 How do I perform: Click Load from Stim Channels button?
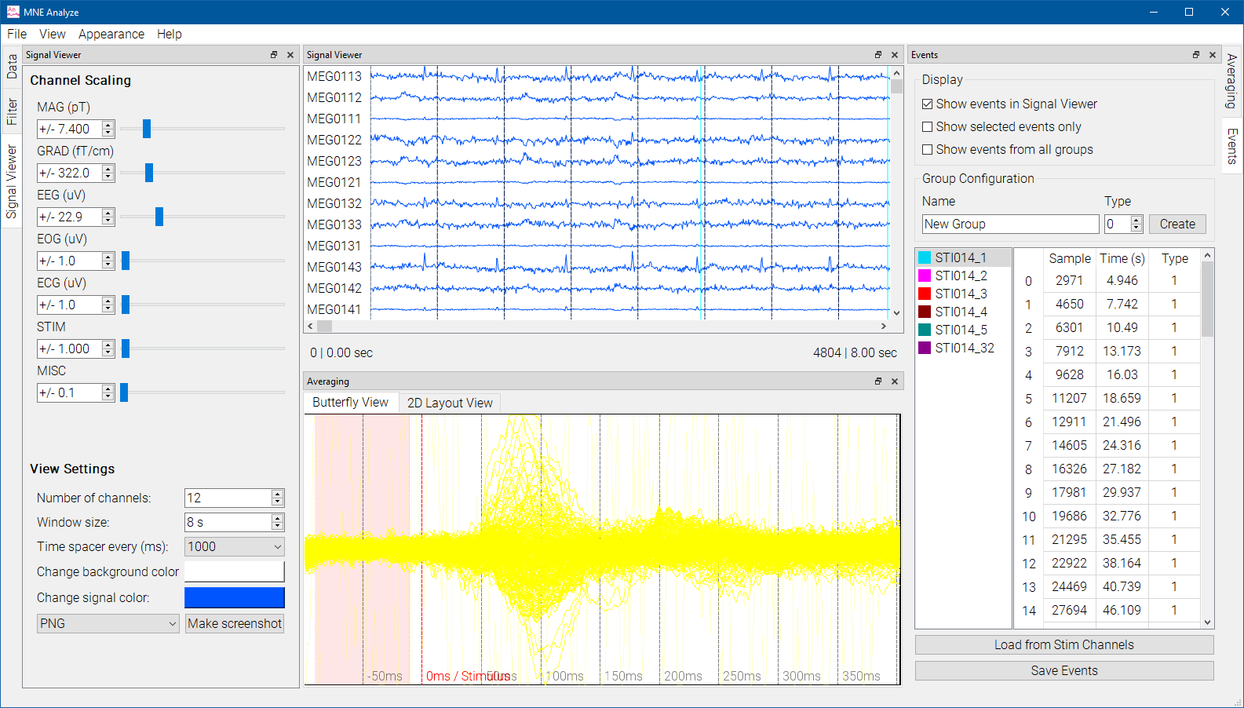pos(1063,644)
